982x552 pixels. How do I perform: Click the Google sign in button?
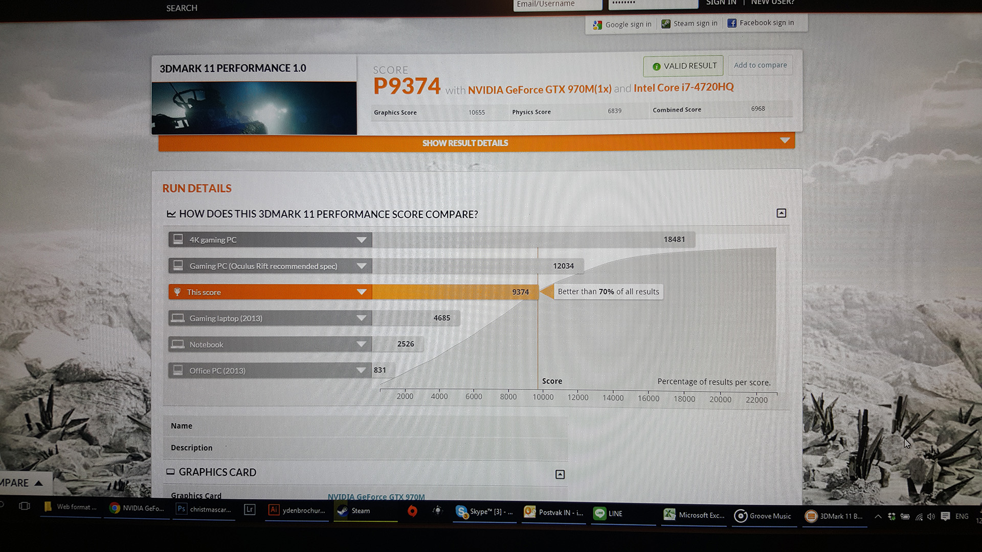622,25
